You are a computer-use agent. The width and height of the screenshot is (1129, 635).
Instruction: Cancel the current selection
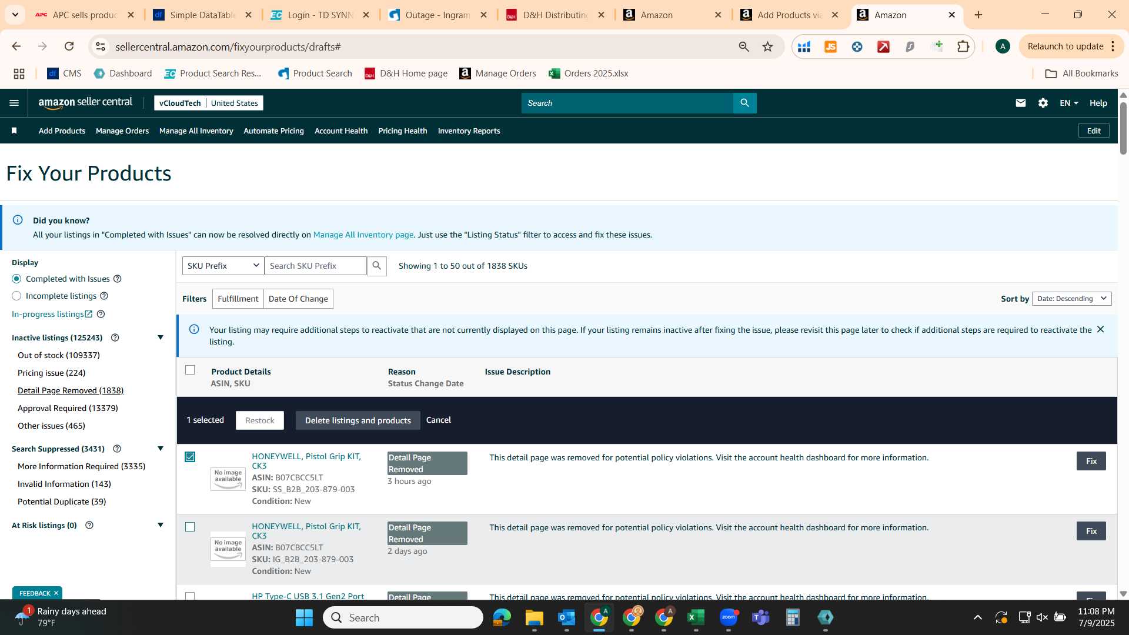[x=439, y=420]
